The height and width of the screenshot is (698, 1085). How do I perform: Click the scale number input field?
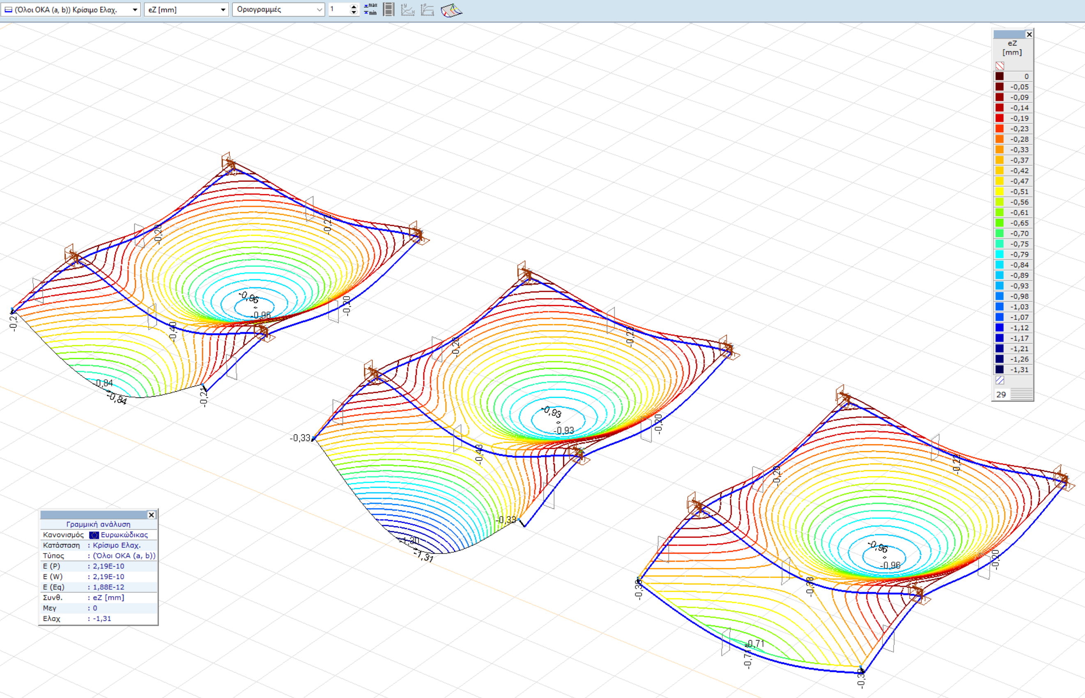pyautogui.click(x=339, y=9)
